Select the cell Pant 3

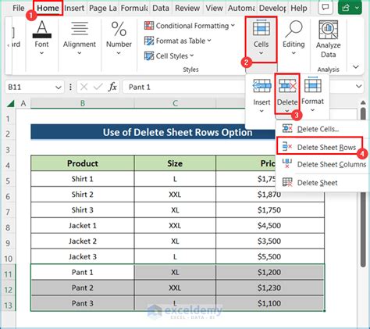coord(83,303)
